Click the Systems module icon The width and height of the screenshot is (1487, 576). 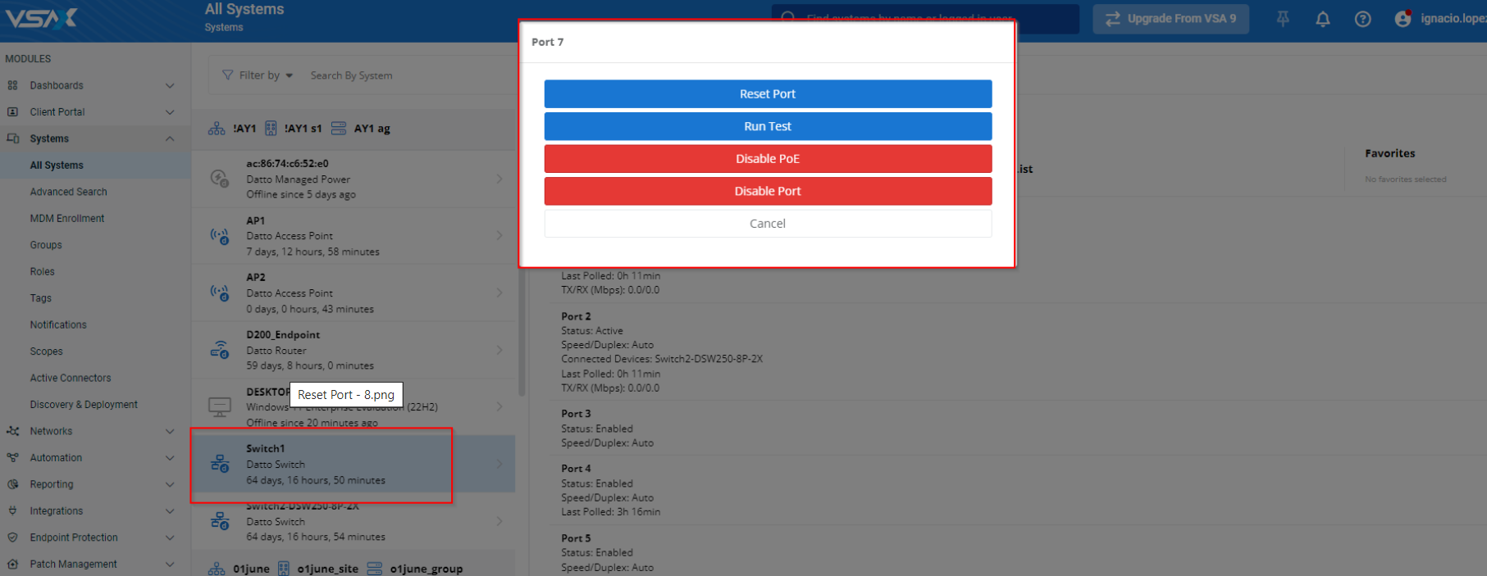click(x=12, y=138)
